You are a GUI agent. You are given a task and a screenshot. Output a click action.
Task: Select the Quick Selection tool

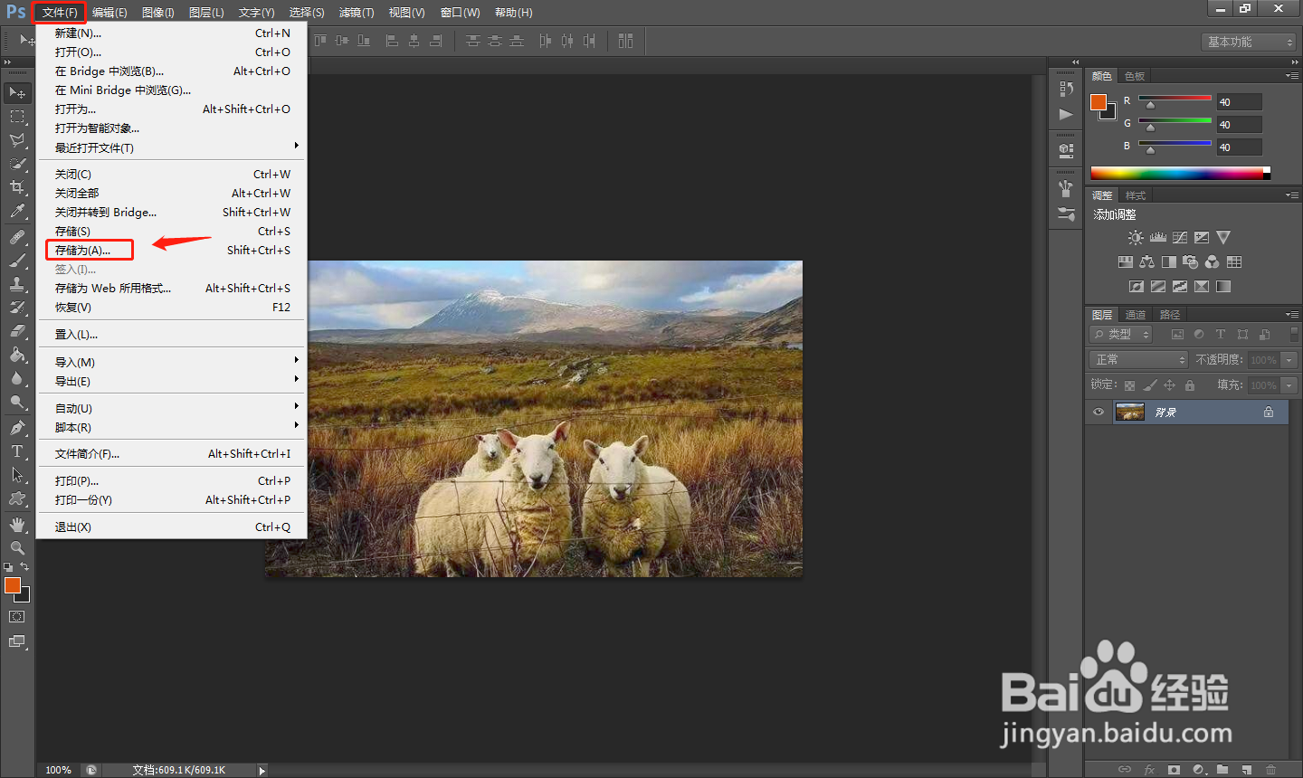point(17,164)
